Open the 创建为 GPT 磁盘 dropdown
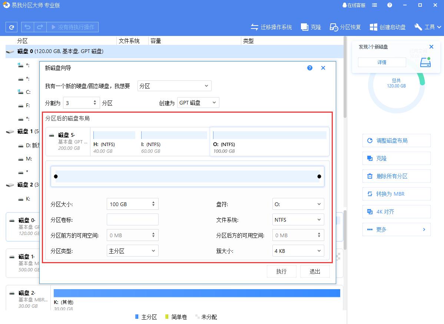Screen dimensions: 444x324 (x=198, y=102)
